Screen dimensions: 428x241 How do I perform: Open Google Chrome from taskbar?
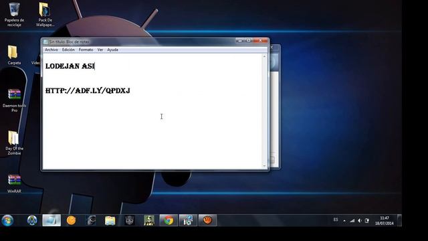(169, 220)
